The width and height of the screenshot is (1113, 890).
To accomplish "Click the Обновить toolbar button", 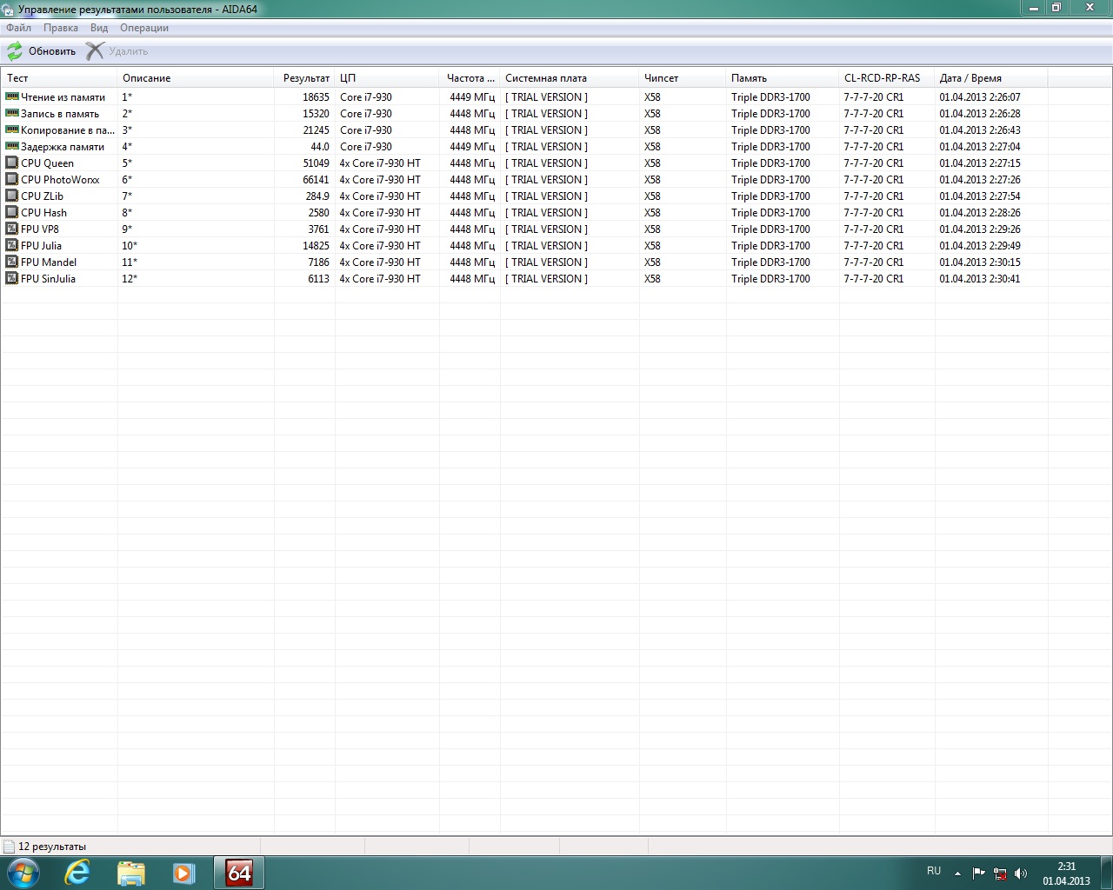I will tap(42, 51).
